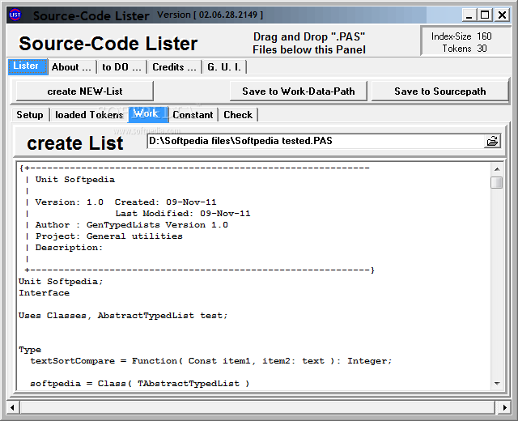This screenshot has width=518, height=421.
Task: Click the 'Project: General utilities' line
Action: (x=109, y=236)
